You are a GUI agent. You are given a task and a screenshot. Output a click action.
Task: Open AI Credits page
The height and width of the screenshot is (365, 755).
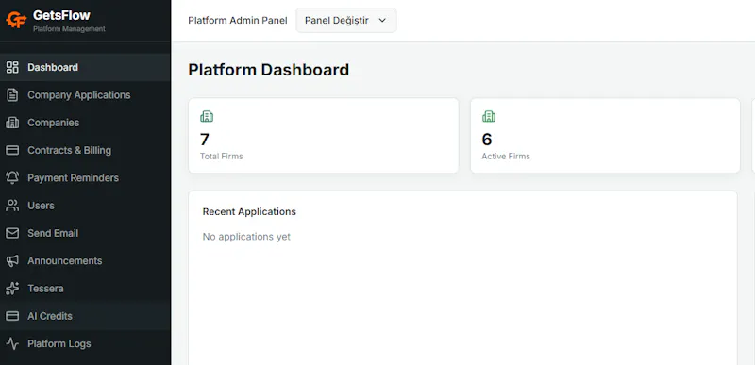[x=85, y=316]
